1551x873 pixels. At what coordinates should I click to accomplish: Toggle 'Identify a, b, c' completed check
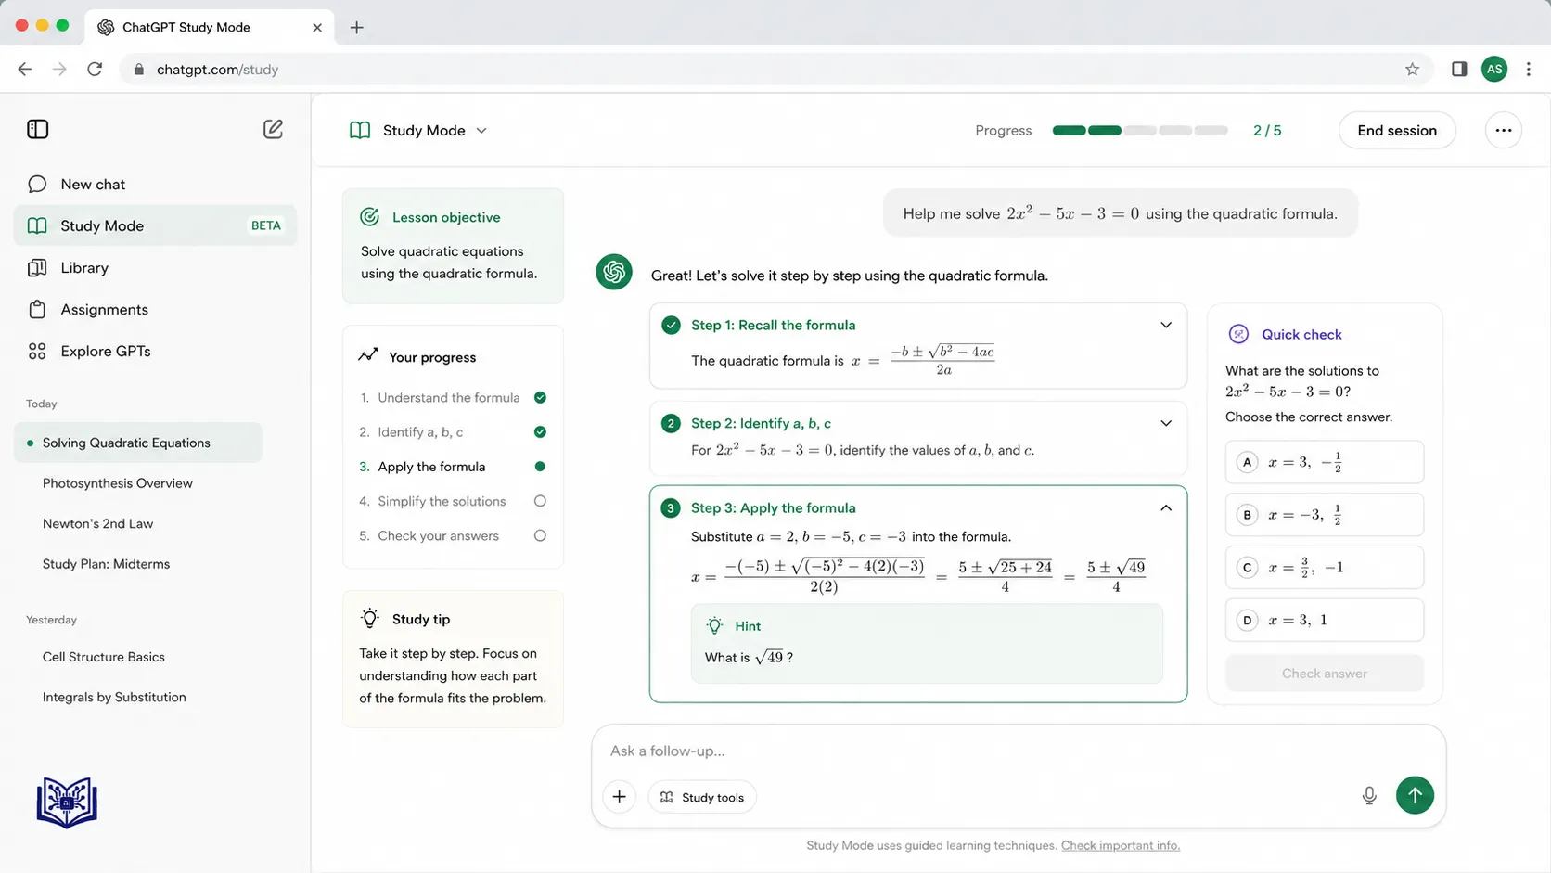pos(540,431)
